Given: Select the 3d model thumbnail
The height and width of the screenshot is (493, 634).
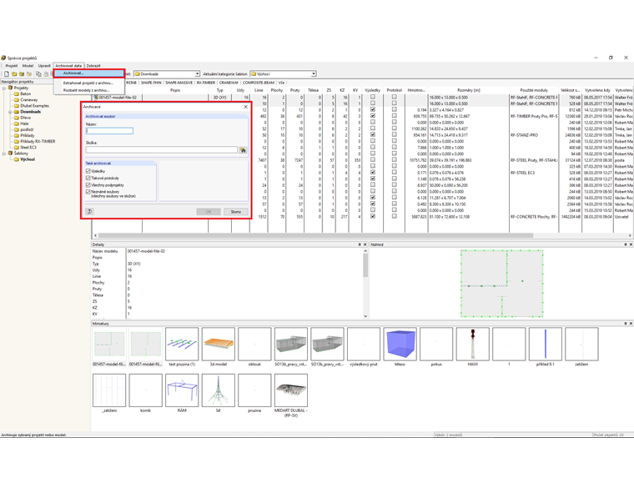Looking at the screenshot, I should click(x=219, y=345).
